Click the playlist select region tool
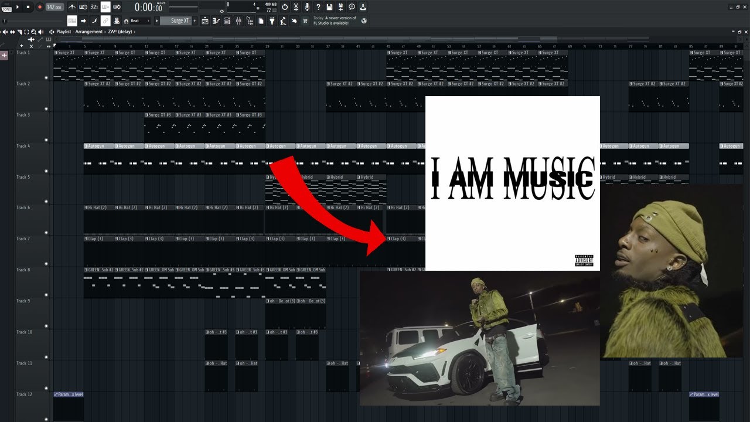Screen dimensions: 750x422 [26, 32]
